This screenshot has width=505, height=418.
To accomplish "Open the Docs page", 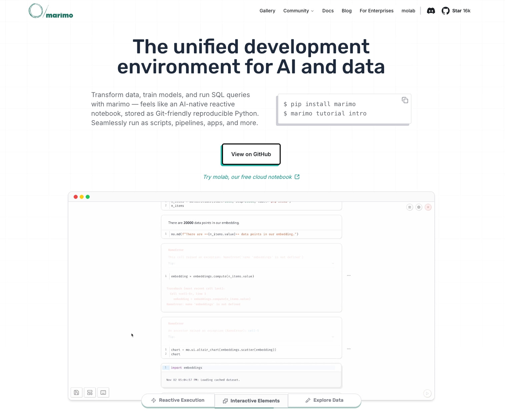I will coord(328,11).
